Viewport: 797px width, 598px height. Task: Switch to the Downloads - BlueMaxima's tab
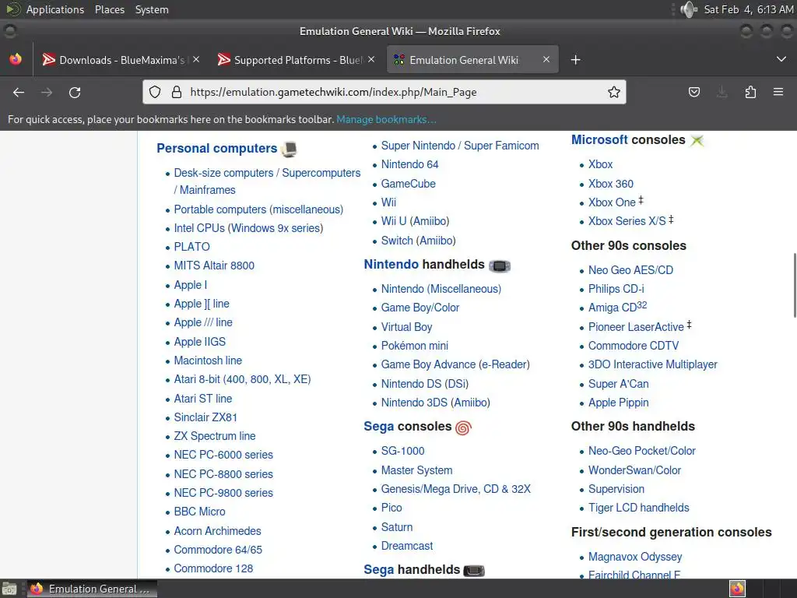pos(120,60)
